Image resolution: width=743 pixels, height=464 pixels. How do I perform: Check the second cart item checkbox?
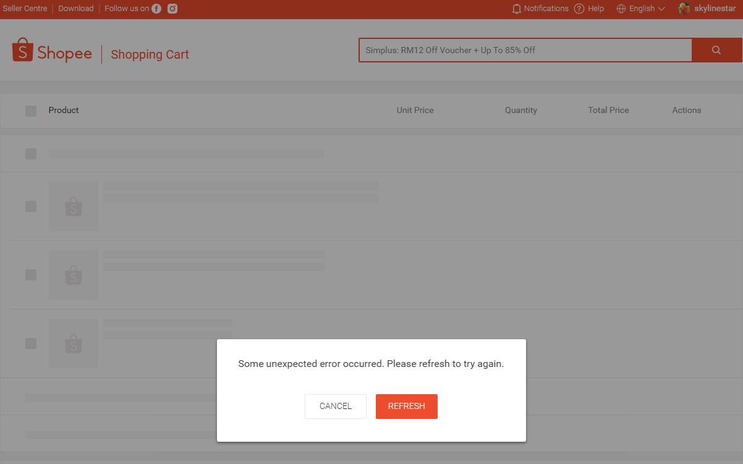tap(31, 275)
